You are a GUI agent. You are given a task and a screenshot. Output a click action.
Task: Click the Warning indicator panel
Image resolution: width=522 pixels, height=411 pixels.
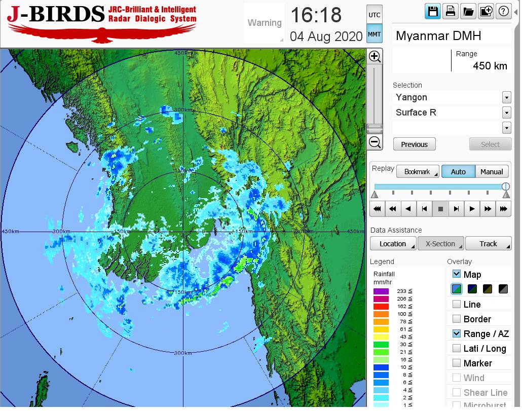coord(264,23)
